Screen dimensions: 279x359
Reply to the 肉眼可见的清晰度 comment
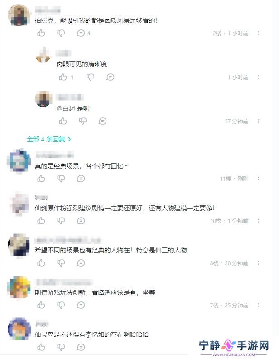tap(110, 77)
